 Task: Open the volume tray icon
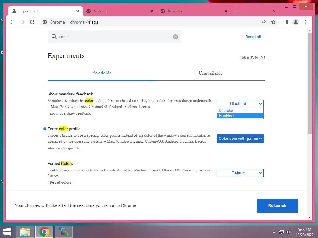click(x=288, y=232)
